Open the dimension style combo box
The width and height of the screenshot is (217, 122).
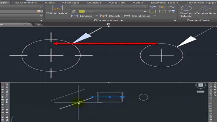(108, 7)
